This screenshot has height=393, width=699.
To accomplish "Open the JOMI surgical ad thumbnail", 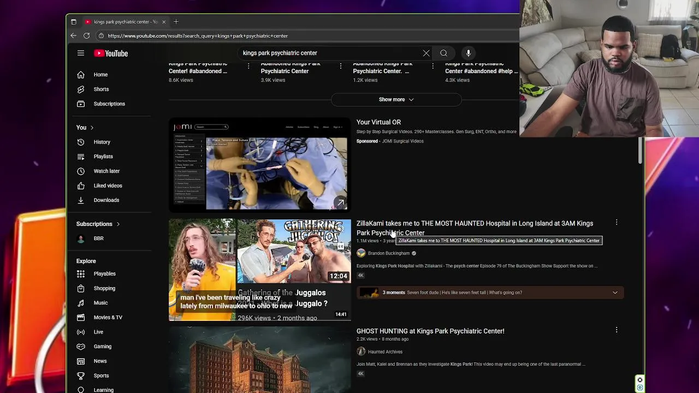I will [x=259, y=166].
